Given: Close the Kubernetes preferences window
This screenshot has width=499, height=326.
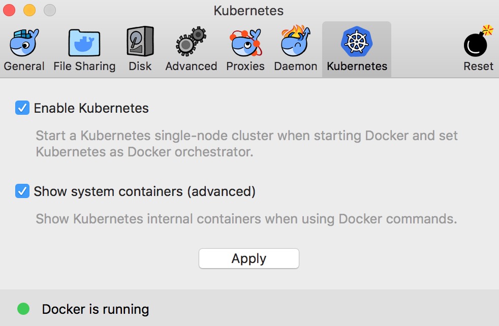Looking at the screenshot, I should click(10, 10).
